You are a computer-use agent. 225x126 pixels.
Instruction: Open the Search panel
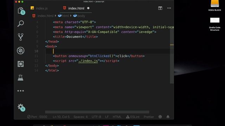point(21,23)
